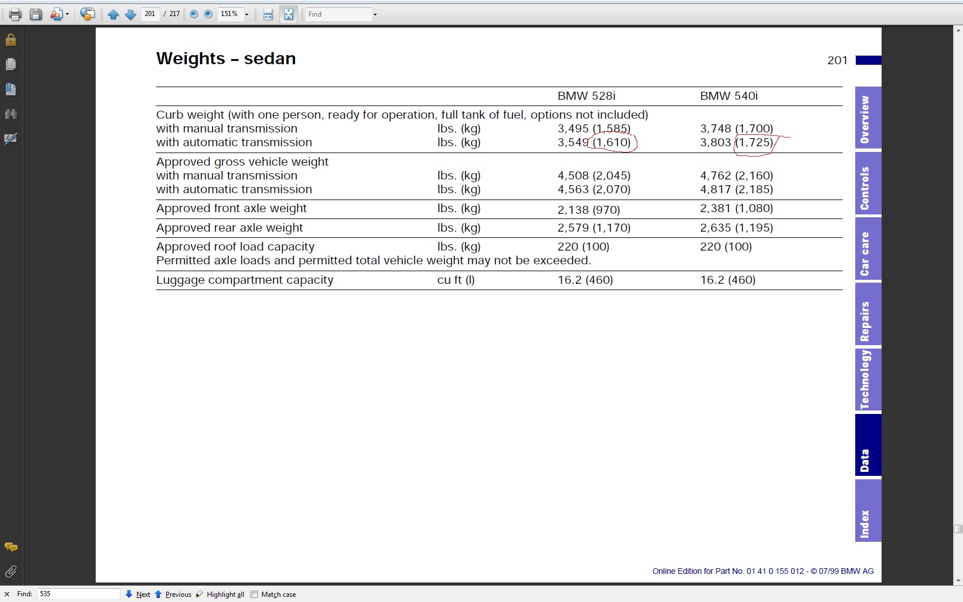Image resolution: width=963 pixels, height=602 pixels.
Task: Open the Comments panel icon
Action: (x=11, y=548)
